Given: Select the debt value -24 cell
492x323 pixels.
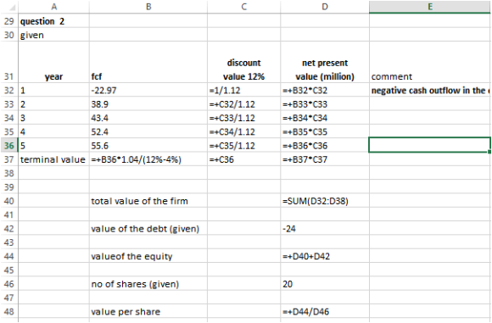Looking at the screenshot, I should coord(325,229).
